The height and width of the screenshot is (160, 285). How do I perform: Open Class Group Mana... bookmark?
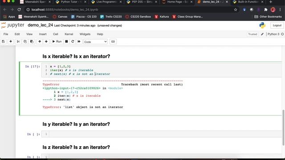pyautogui.click(x=187, y=17)
